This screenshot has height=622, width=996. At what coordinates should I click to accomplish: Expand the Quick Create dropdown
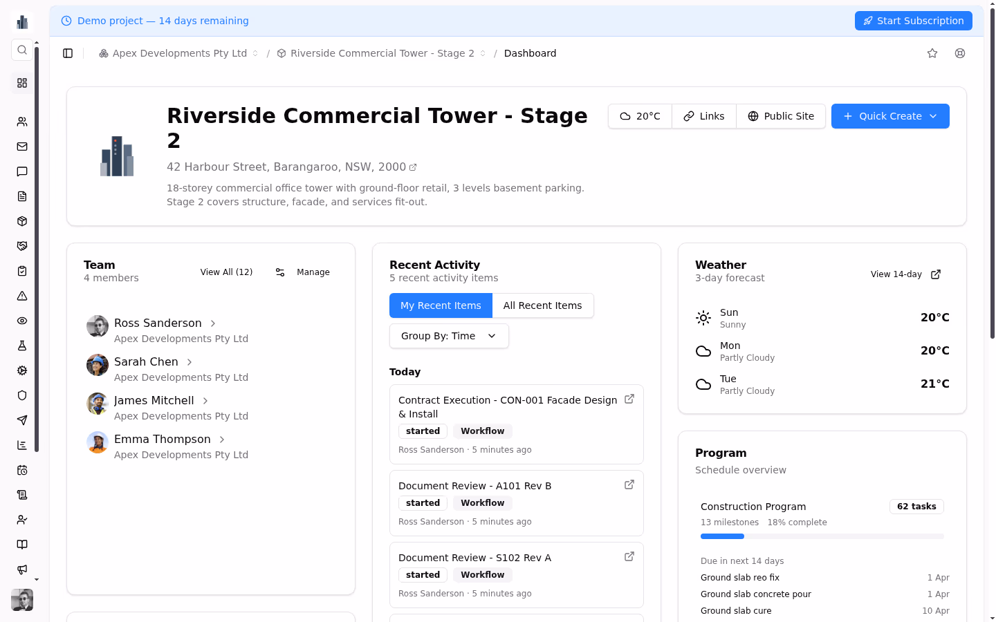(889, 116)
